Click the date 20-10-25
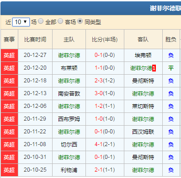This screenshot has height=178, width=181. (x=35, y=170)
